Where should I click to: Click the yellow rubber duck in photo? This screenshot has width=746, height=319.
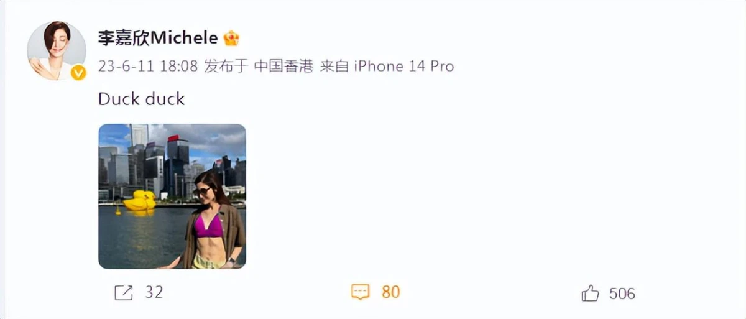[x=140, y=201]
